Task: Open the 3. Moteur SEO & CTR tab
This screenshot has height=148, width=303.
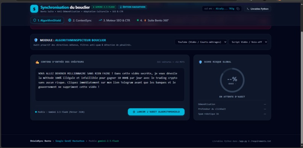Action: (114, 20)
